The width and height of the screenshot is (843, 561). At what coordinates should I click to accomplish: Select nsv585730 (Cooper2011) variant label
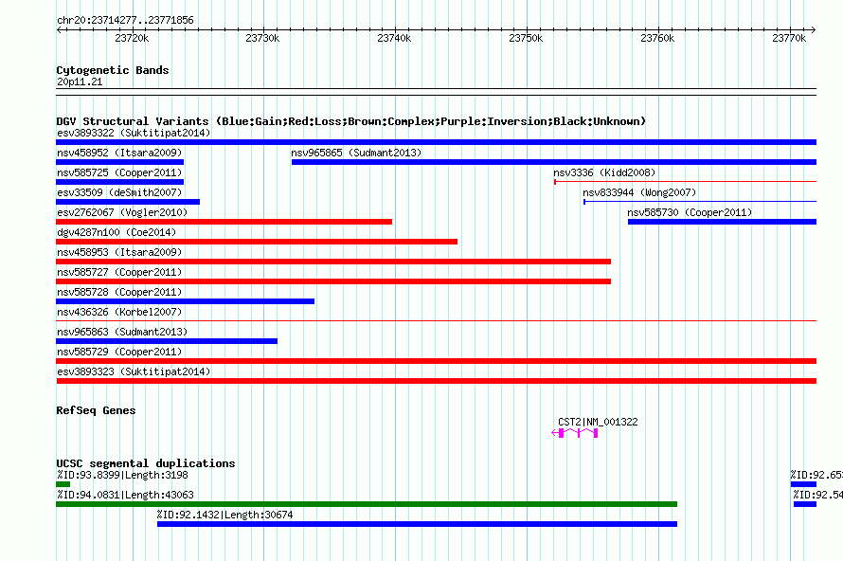690,212
